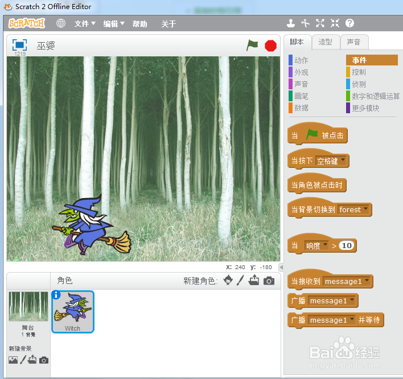Select the 事件 block category
The height and width of the screenshot is (379, 403).
coord(372,60)
